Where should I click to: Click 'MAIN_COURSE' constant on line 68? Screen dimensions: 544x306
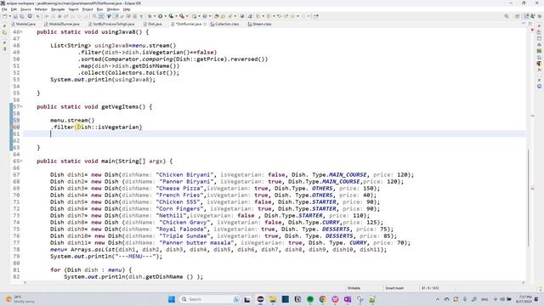342,181
